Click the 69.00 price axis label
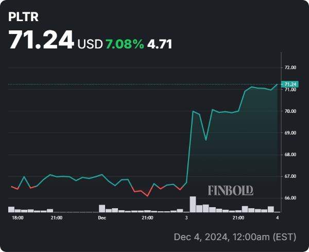Viewport: 309px width, 252px height. coord(290,133)
